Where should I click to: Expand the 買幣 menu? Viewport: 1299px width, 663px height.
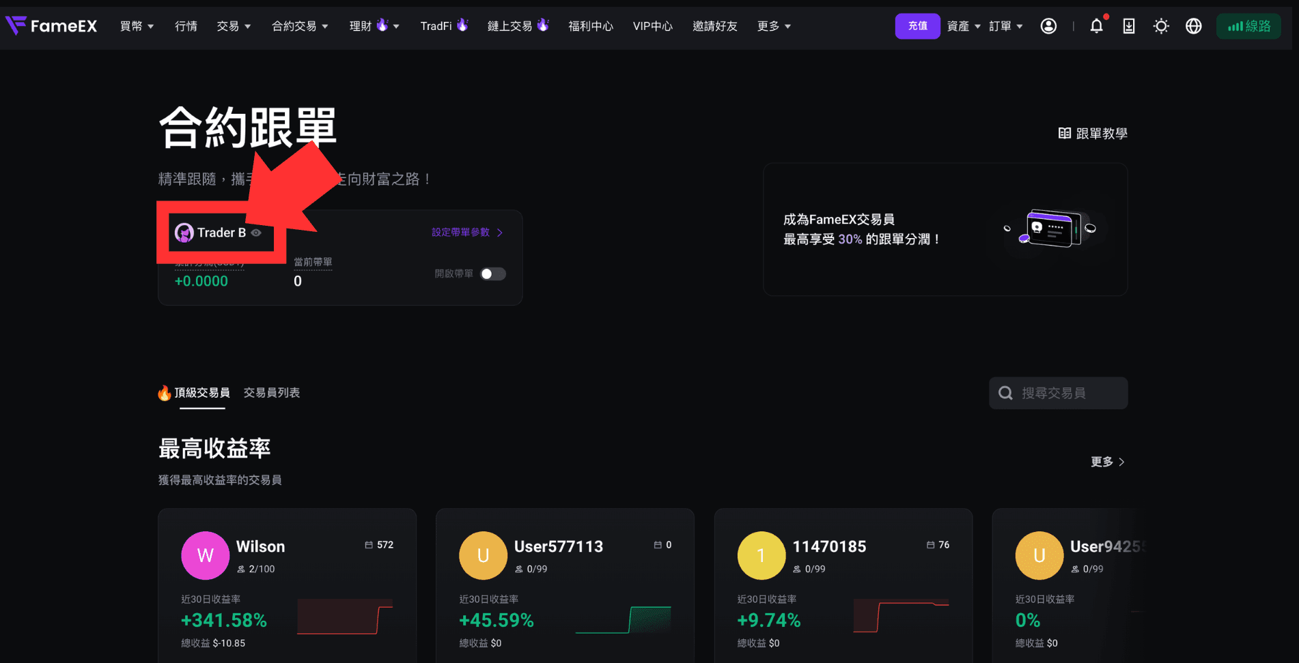(137, 26)
